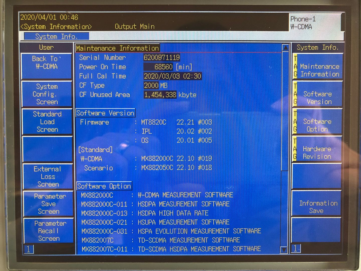
Task: Select the Power On Time value 68560
Action: point(158,67)
